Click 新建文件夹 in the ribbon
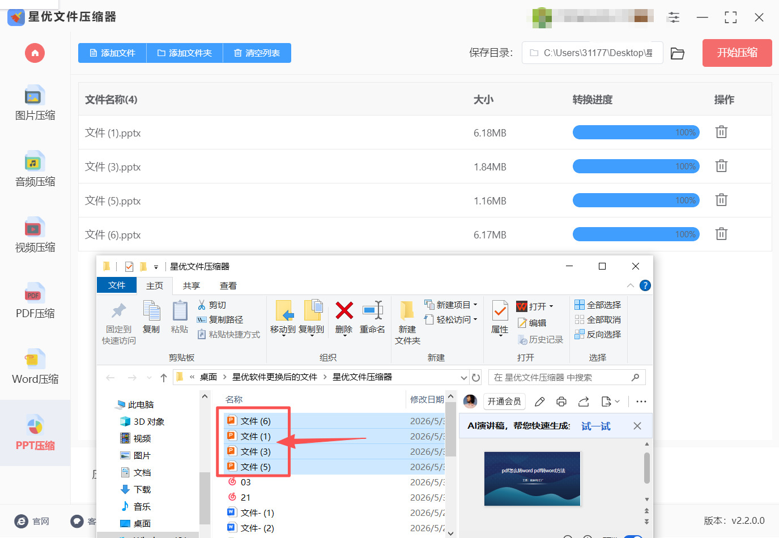The image size is (779, 538). [407, 322]
